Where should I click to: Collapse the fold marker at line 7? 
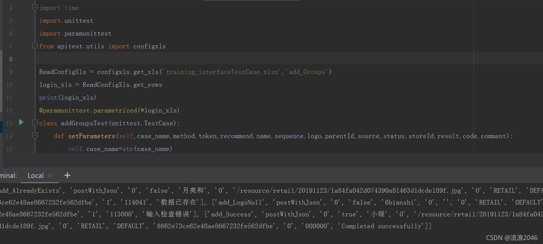35,46
